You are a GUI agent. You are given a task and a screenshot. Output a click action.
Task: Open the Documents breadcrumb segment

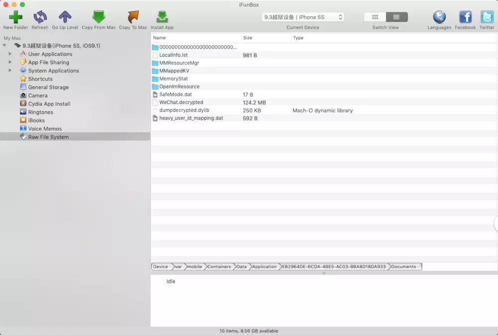tap(403, 266)
